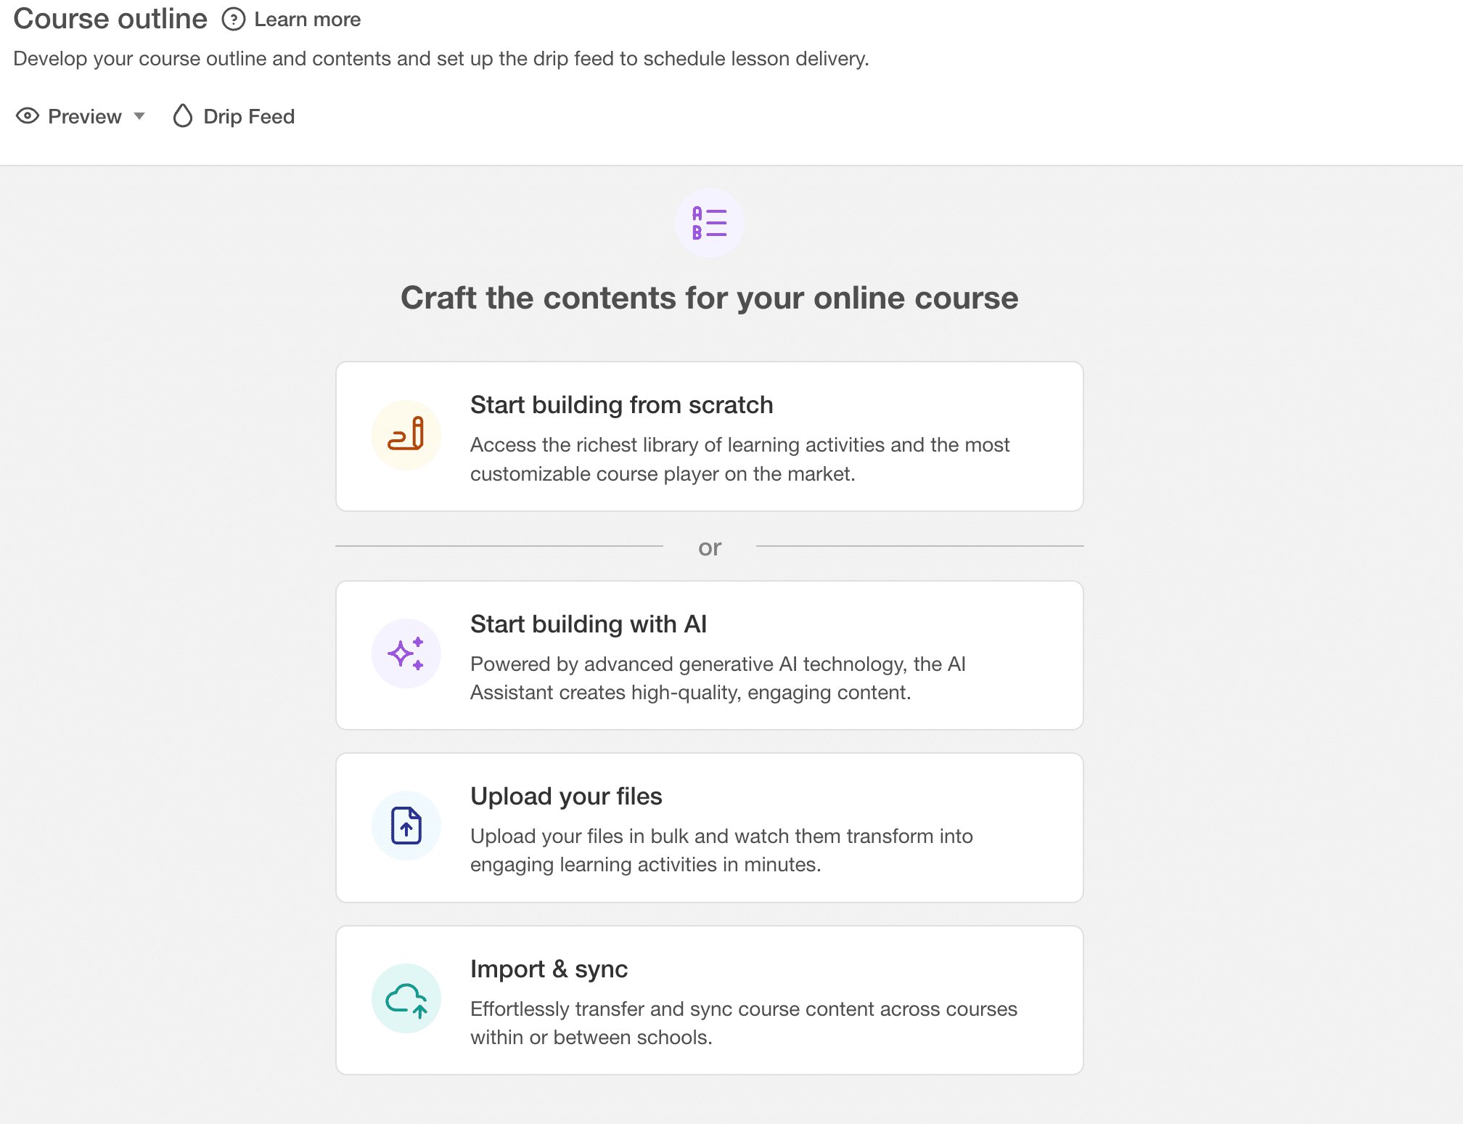Click the Import & sync heading text

549,969
